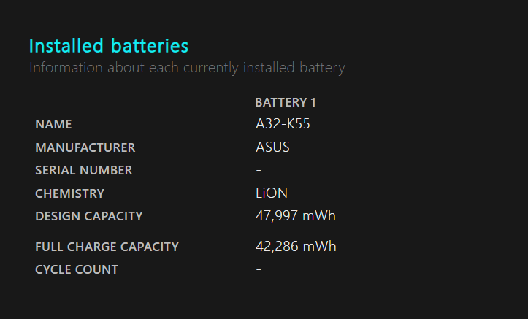Click the MANUFACTURER row label
Image resolution: width=528 pixels, height=319 pixels.
85,147
